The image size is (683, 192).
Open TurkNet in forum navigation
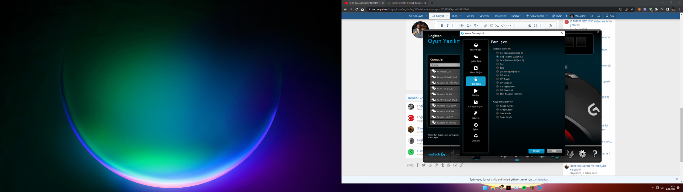click(x=515, y=16)
